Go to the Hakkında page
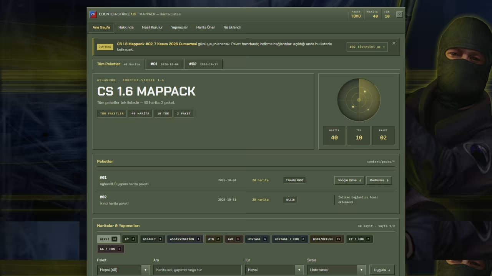 click(x=126, y=27)
